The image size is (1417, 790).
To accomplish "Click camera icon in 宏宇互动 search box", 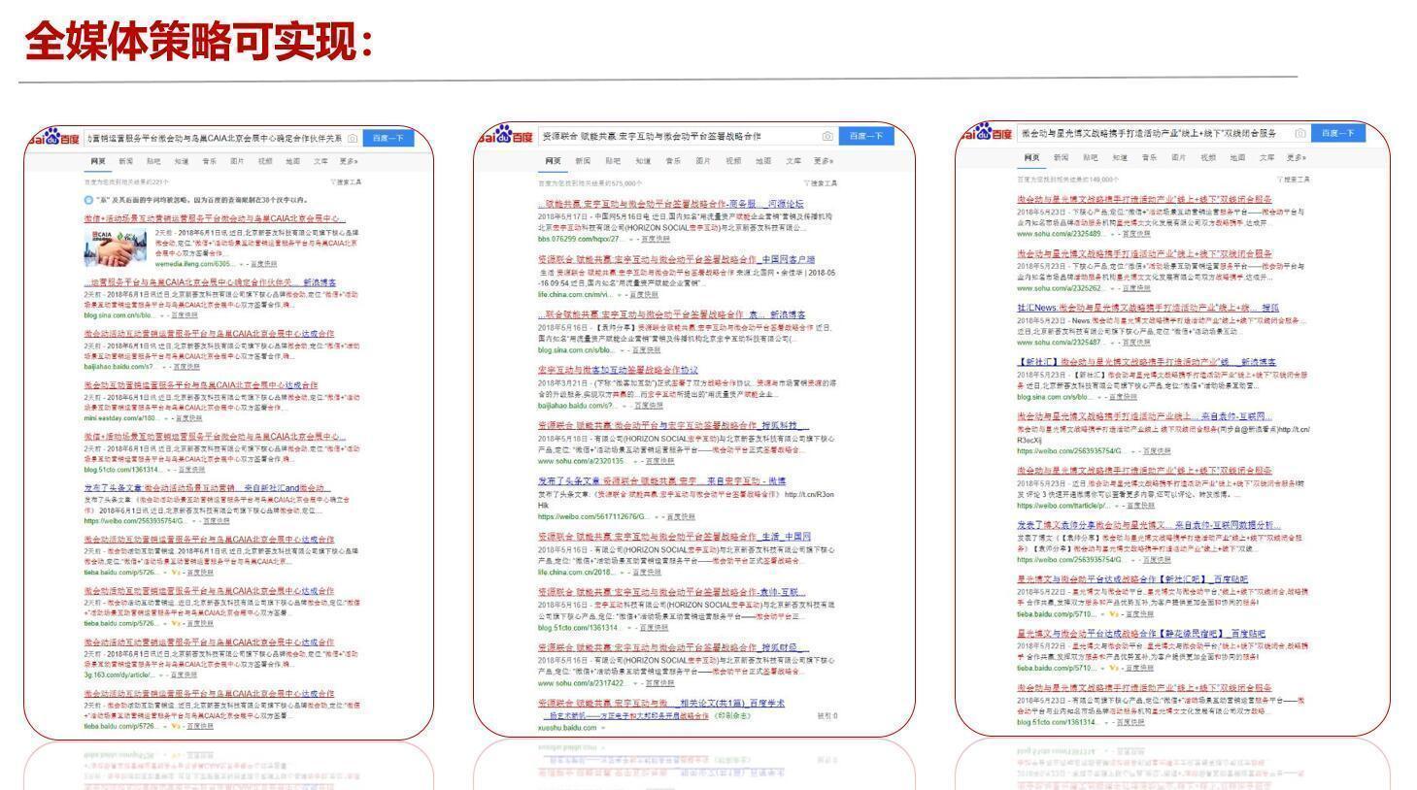I will [x=827, y=136].
